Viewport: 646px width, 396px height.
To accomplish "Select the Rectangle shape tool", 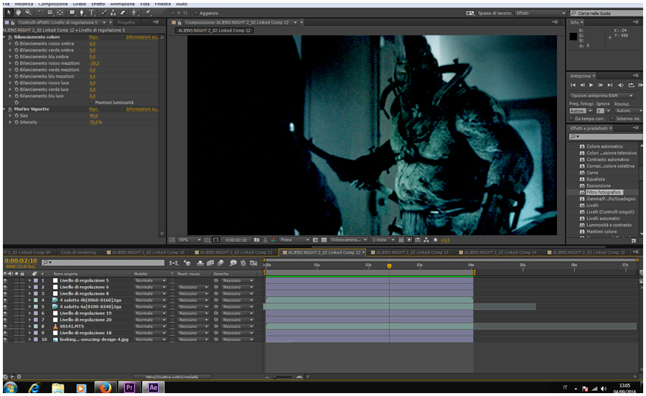I will (x=72, y=13).
